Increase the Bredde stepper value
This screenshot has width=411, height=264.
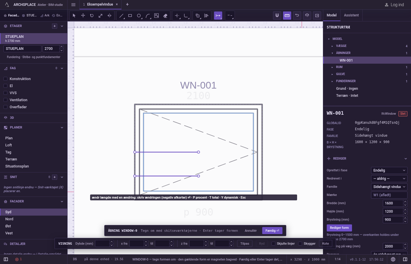(x=405, y=202)
